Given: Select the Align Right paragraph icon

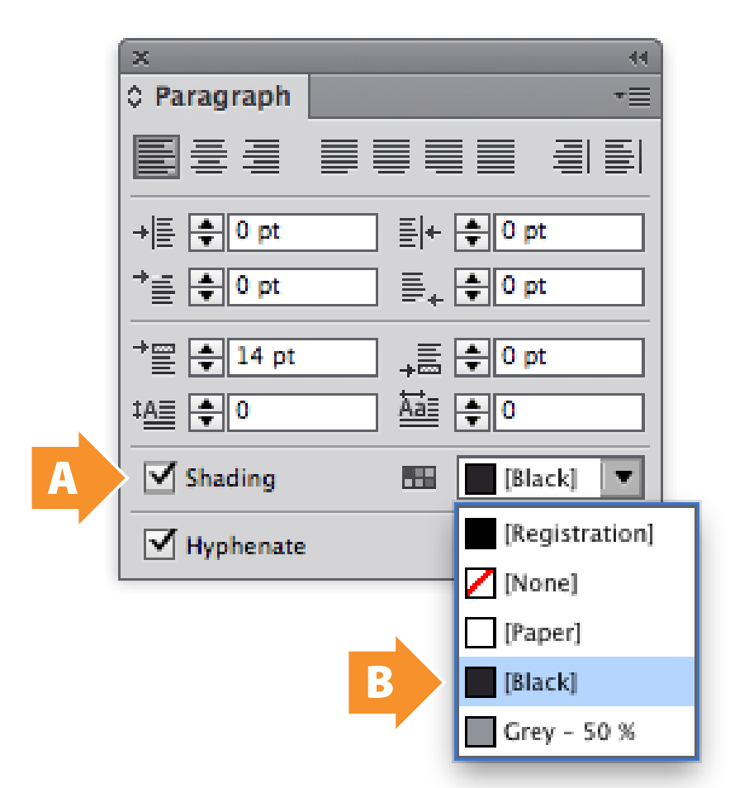Looking at the screenshot, I should point(261,156).
